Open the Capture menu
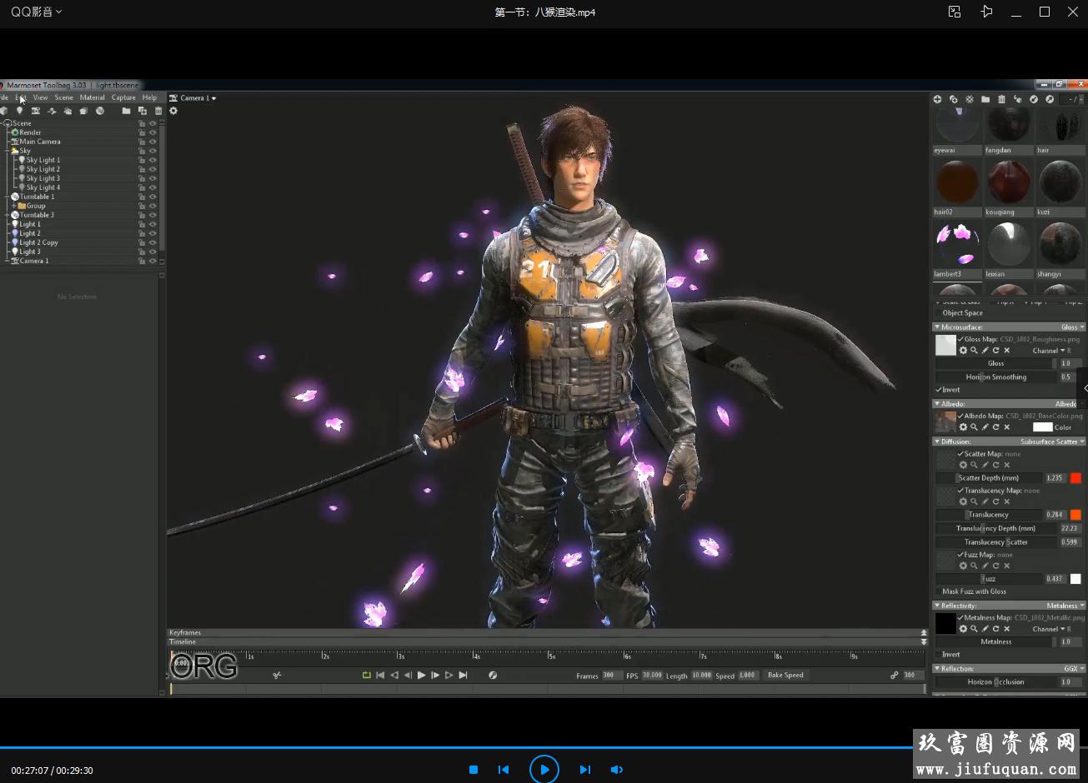 coord(123,97)
